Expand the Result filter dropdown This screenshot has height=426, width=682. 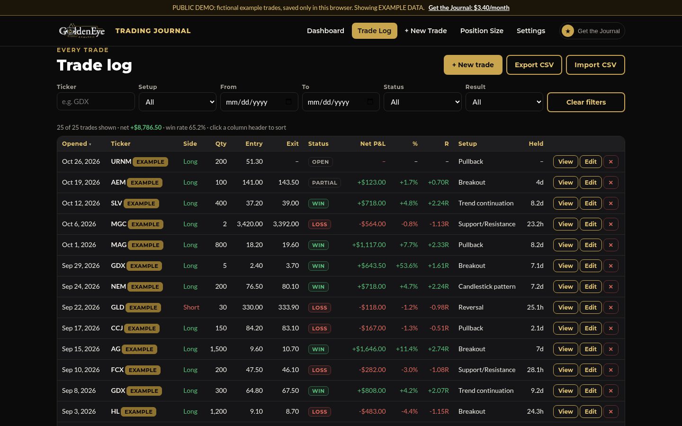[x=504, y=102]
